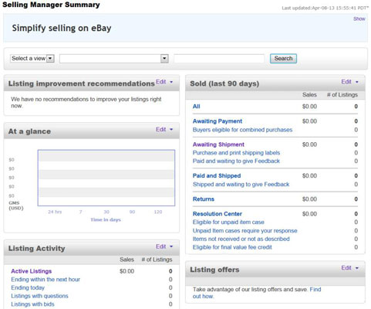The image size is (371, 309).
Task: Click Edit in Listing offers panel
Action: 346,268
